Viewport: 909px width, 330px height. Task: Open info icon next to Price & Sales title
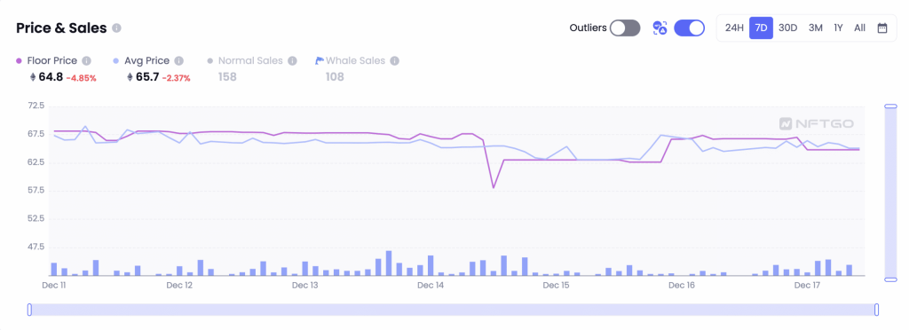coord(116,27)
